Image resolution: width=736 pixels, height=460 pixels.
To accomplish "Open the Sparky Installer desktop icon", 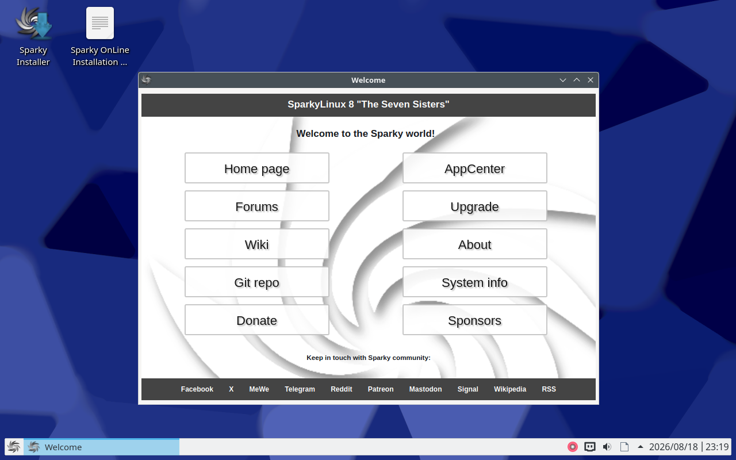I will [33, 37].
